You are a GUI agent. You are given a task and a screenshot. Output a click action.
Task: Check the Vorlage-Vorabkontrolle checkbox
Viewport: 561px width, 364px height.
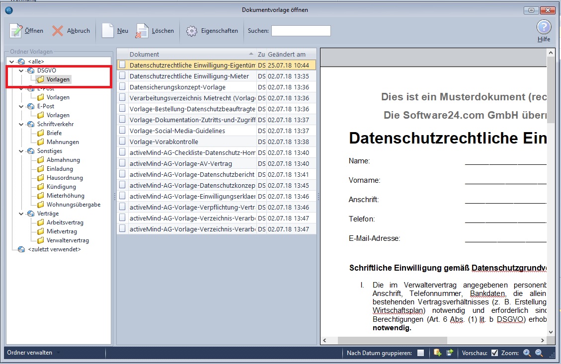click(x=122, y=141)
